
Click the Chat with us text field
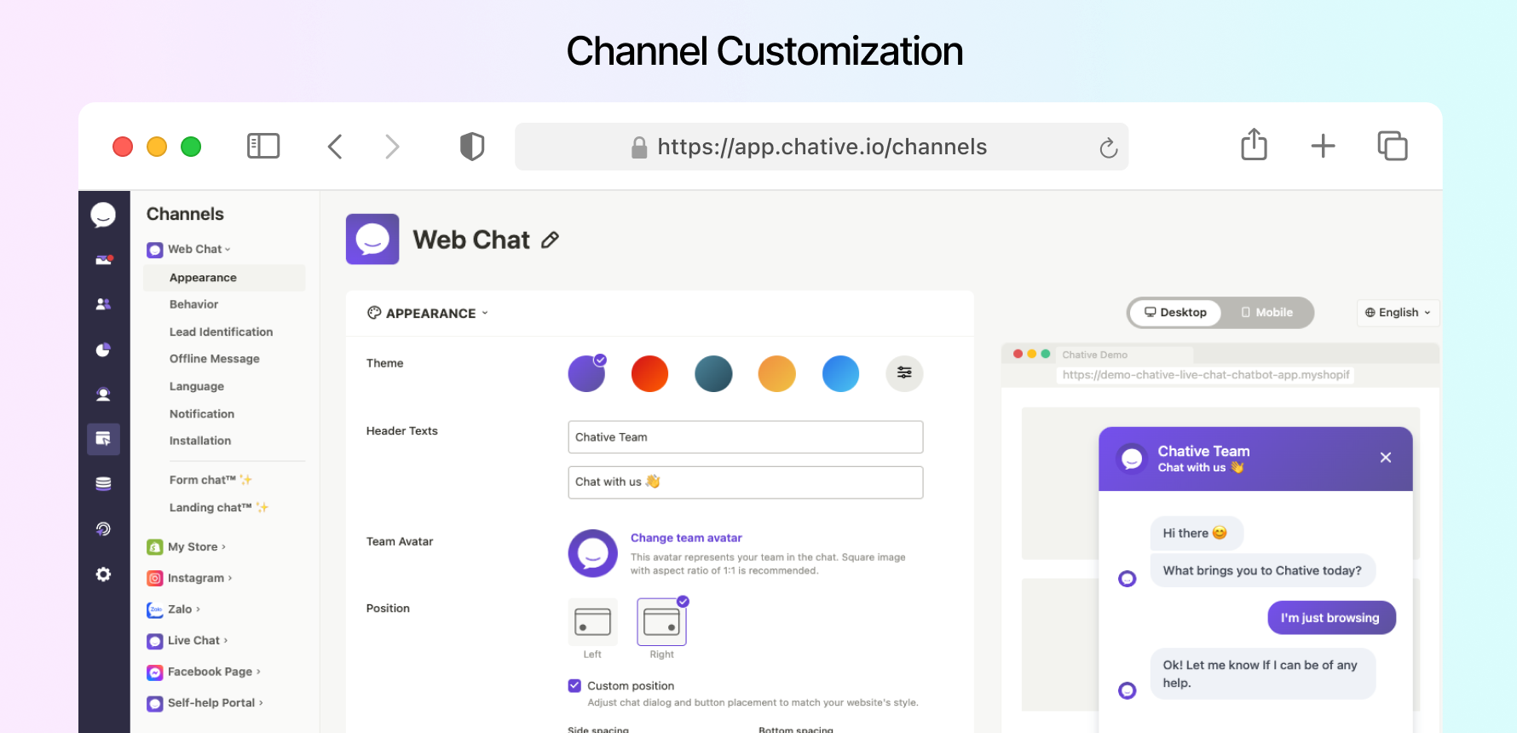pos(746,482)
